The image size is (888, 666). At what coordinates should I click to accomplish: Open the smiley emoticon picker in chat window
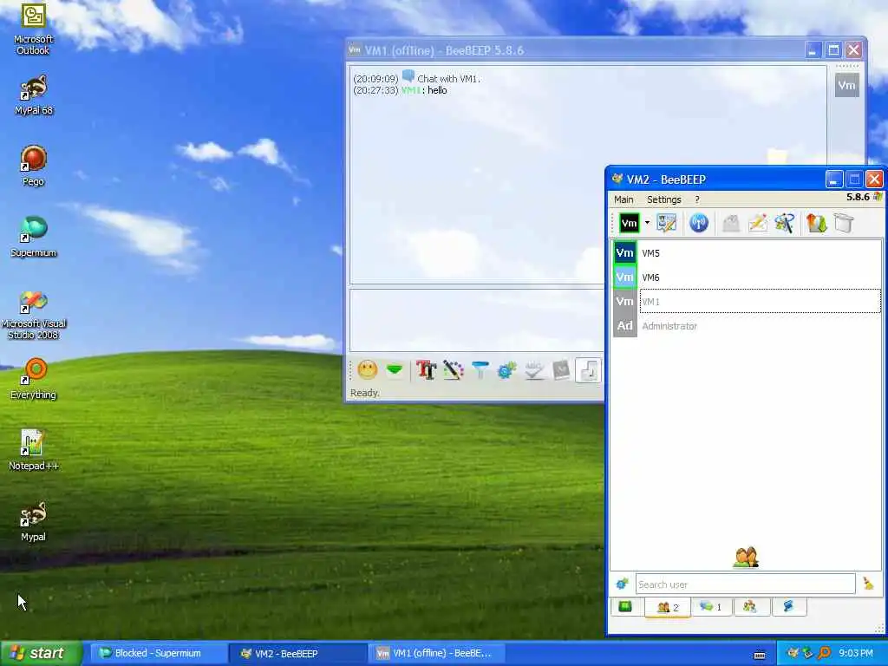coord(367,370)
